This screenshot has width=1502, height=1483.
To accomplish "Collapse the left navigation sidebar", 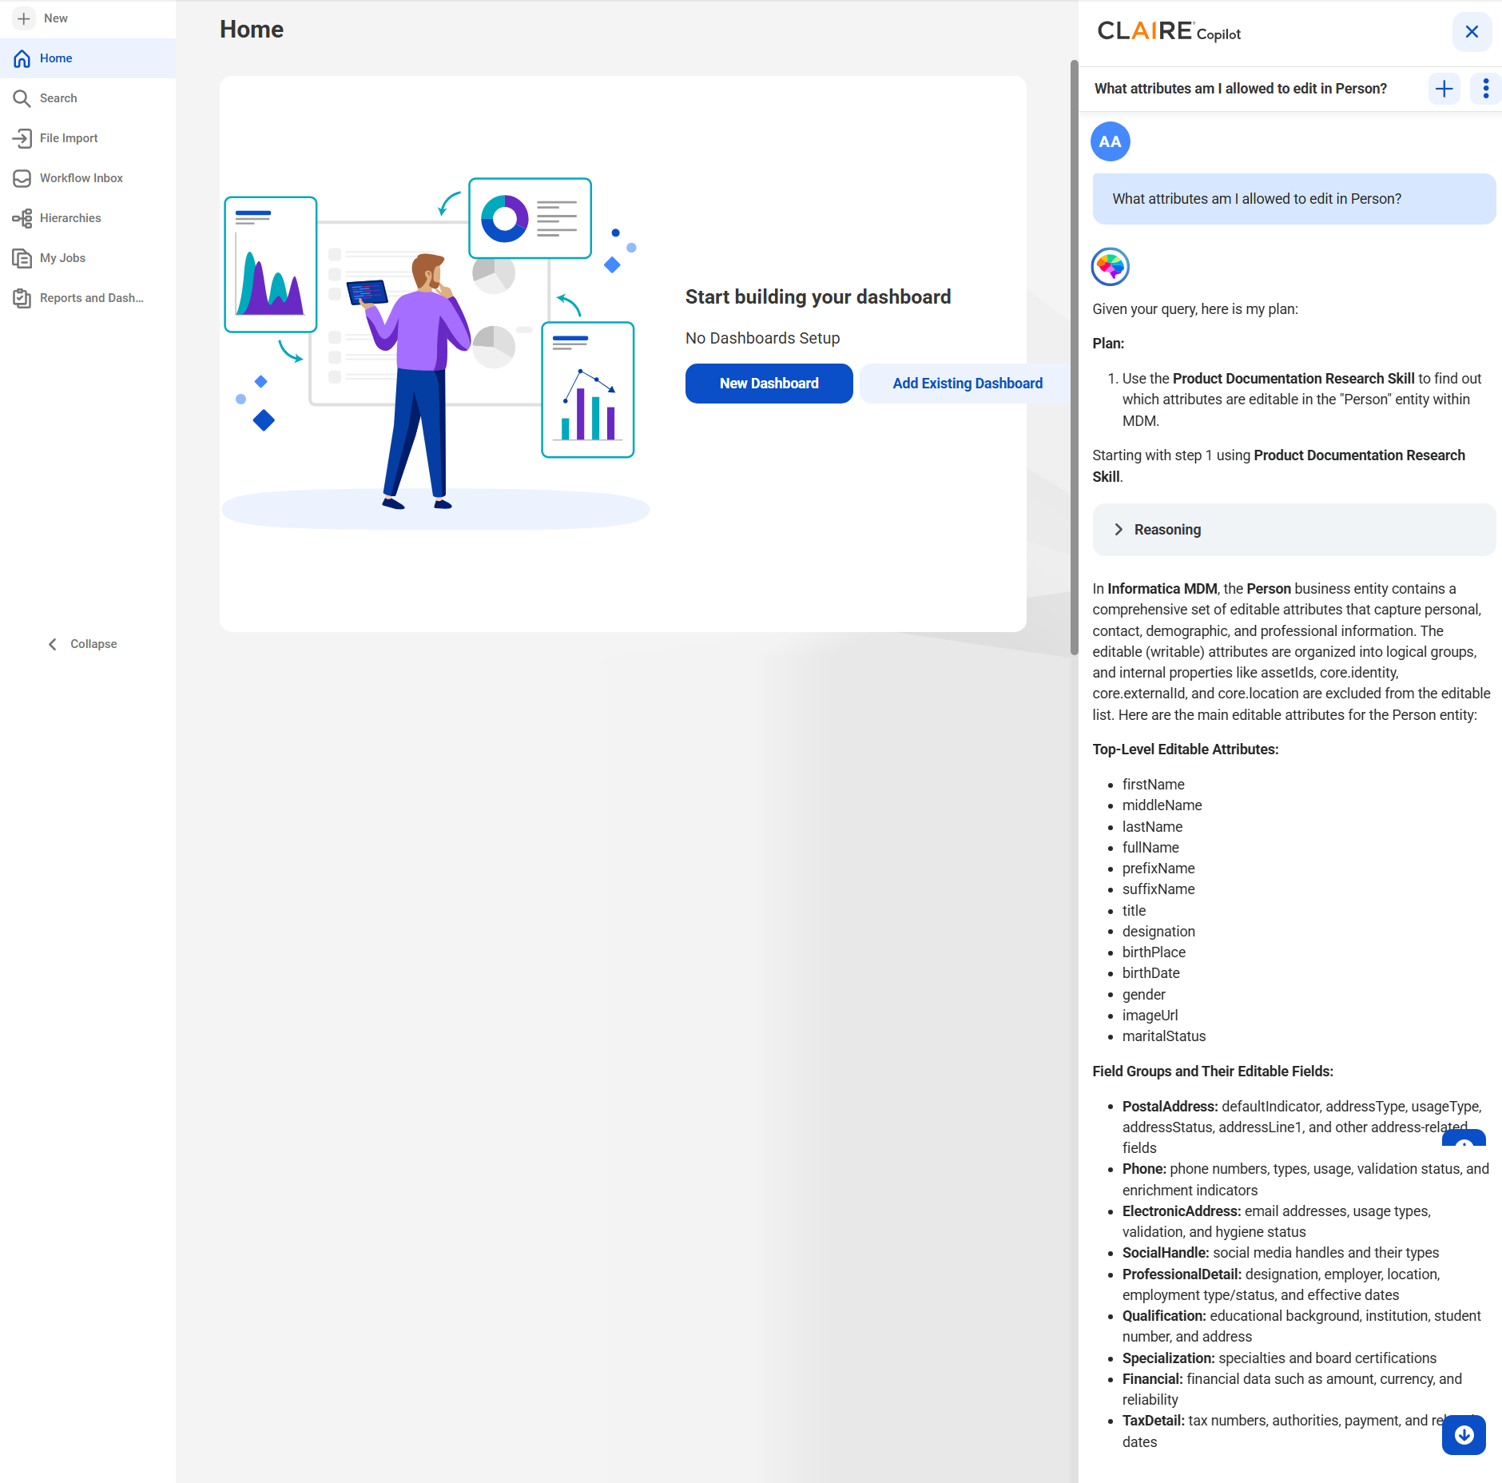I will [83, 644].
